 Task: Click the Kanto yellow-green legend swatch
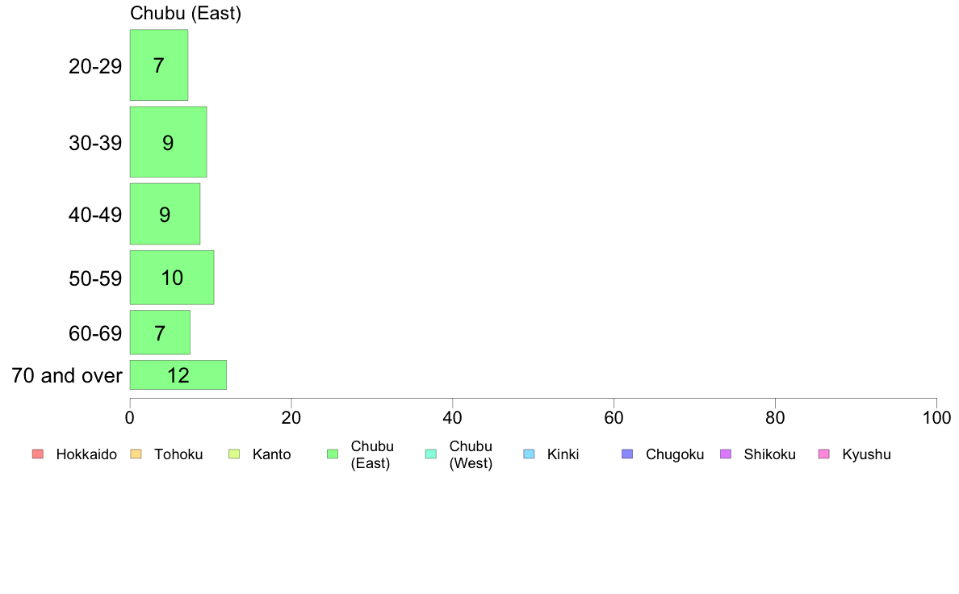click(234, 454)
